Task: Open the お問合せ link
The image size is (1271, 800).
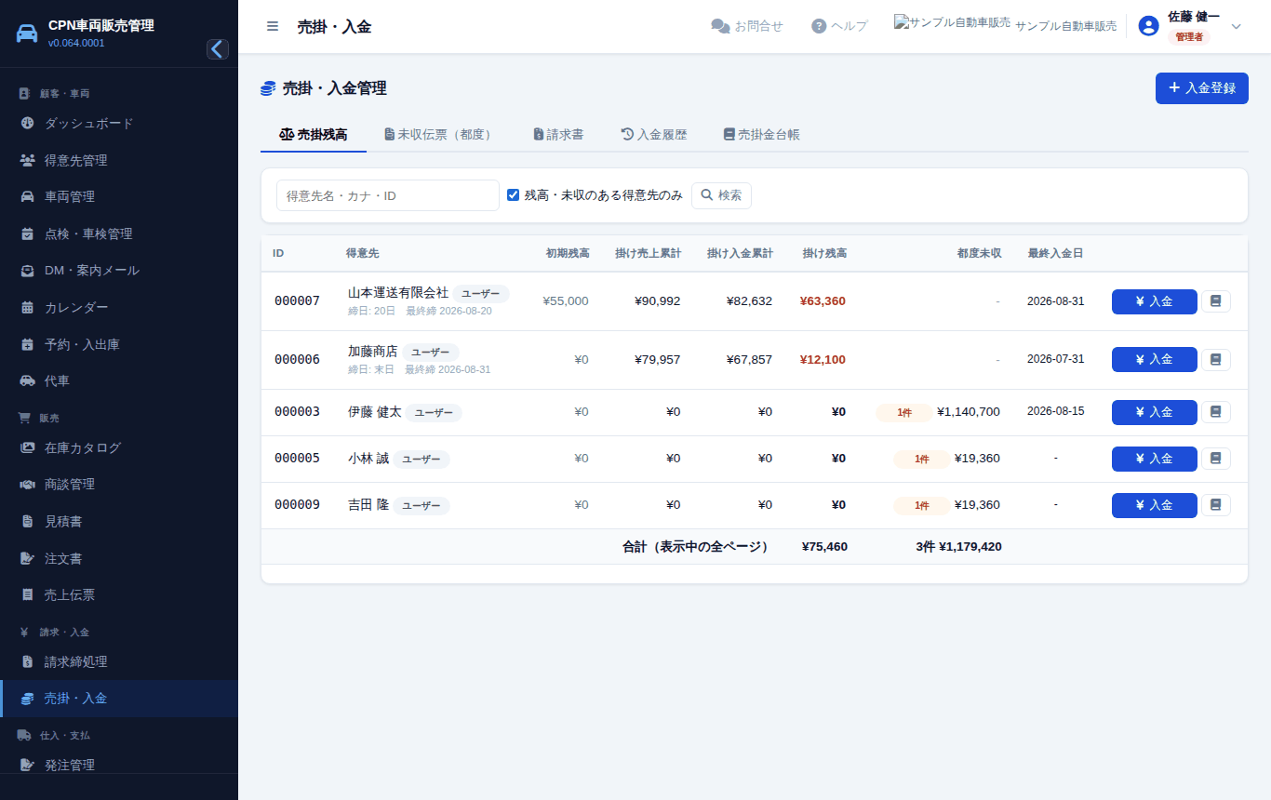Action: (747, 26)
